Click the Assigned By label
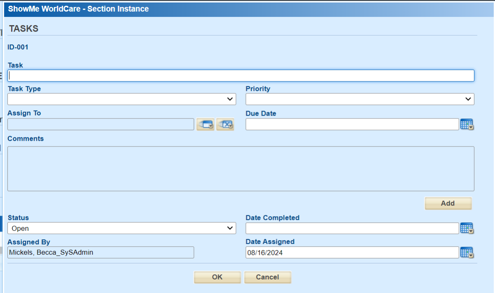This screenshot has width=495, height=293. point(29,242)
